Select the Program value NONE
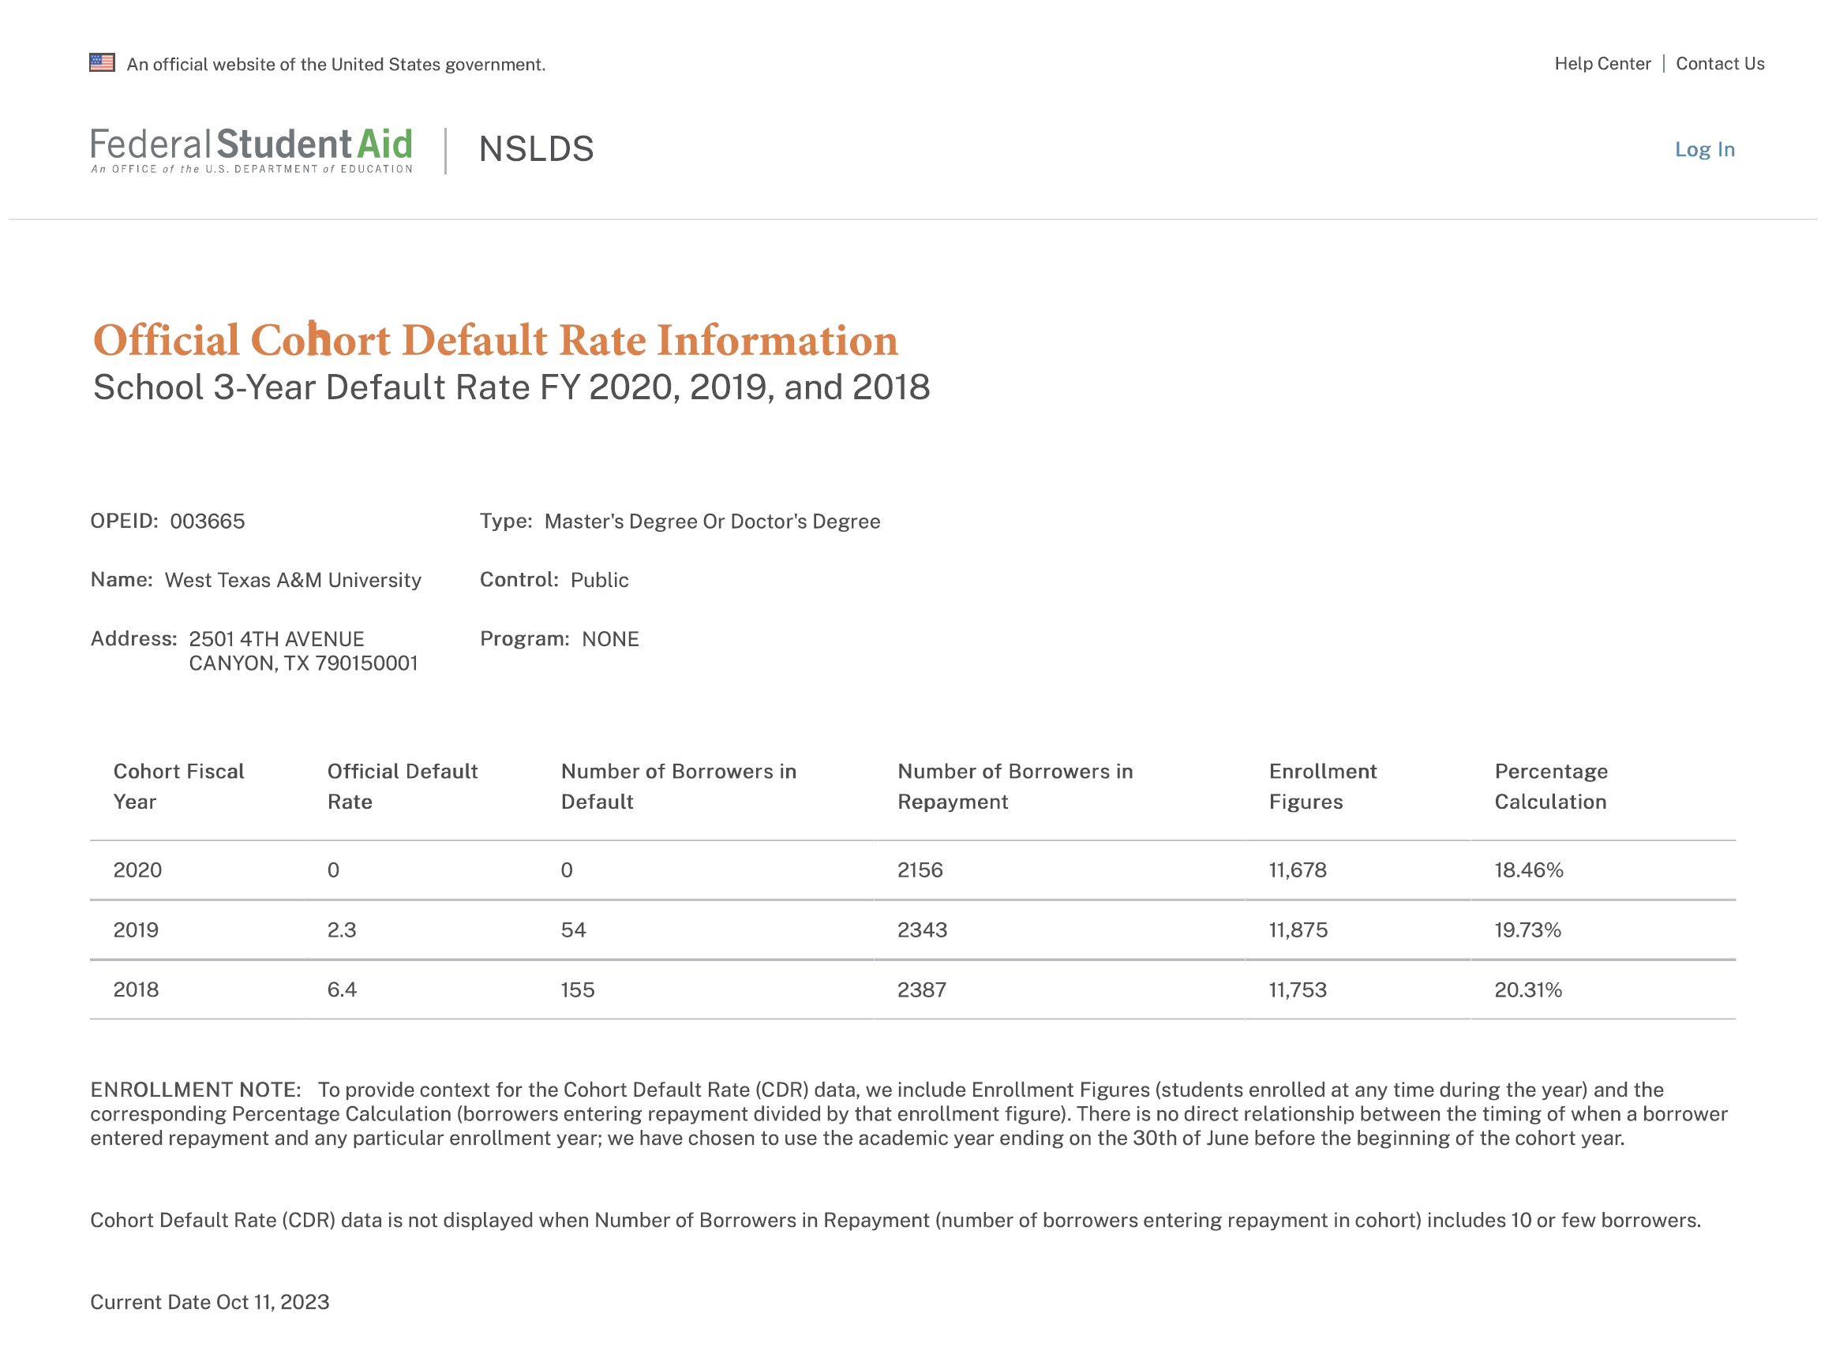The image size is (1847, 1365). coord(613,641)
